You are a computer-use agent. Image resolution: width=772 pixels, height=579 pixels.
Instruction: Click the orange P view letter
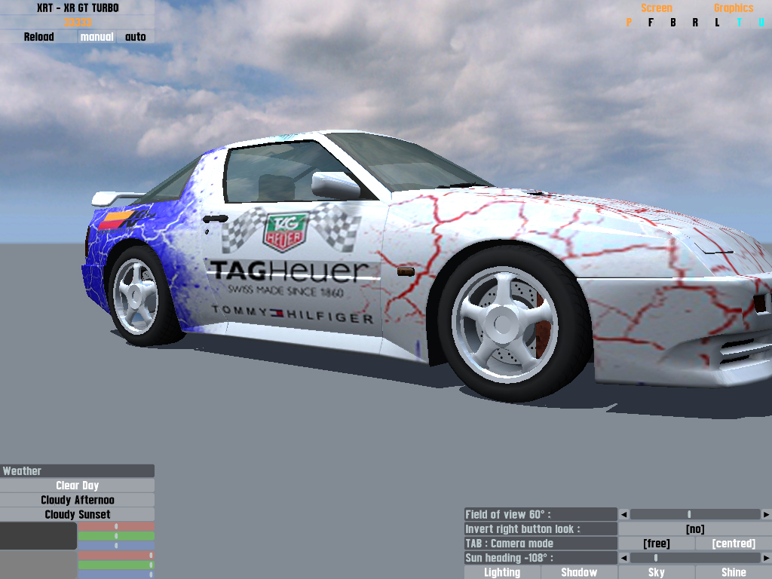pyautogui.click(x=629, y=22)
